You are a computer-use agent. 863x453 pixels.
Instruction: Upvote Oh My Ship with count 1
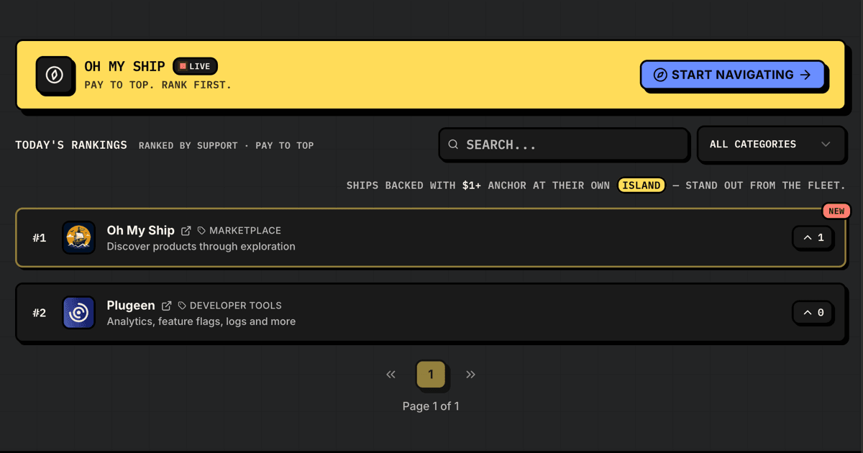click(x=813, y=237)
